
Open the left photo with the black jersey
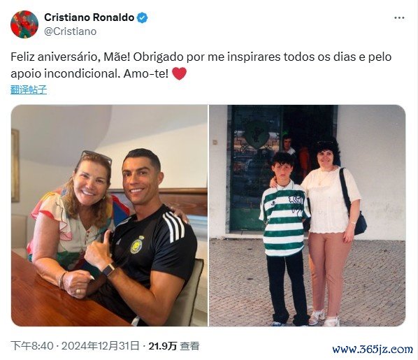pos(109,215)
